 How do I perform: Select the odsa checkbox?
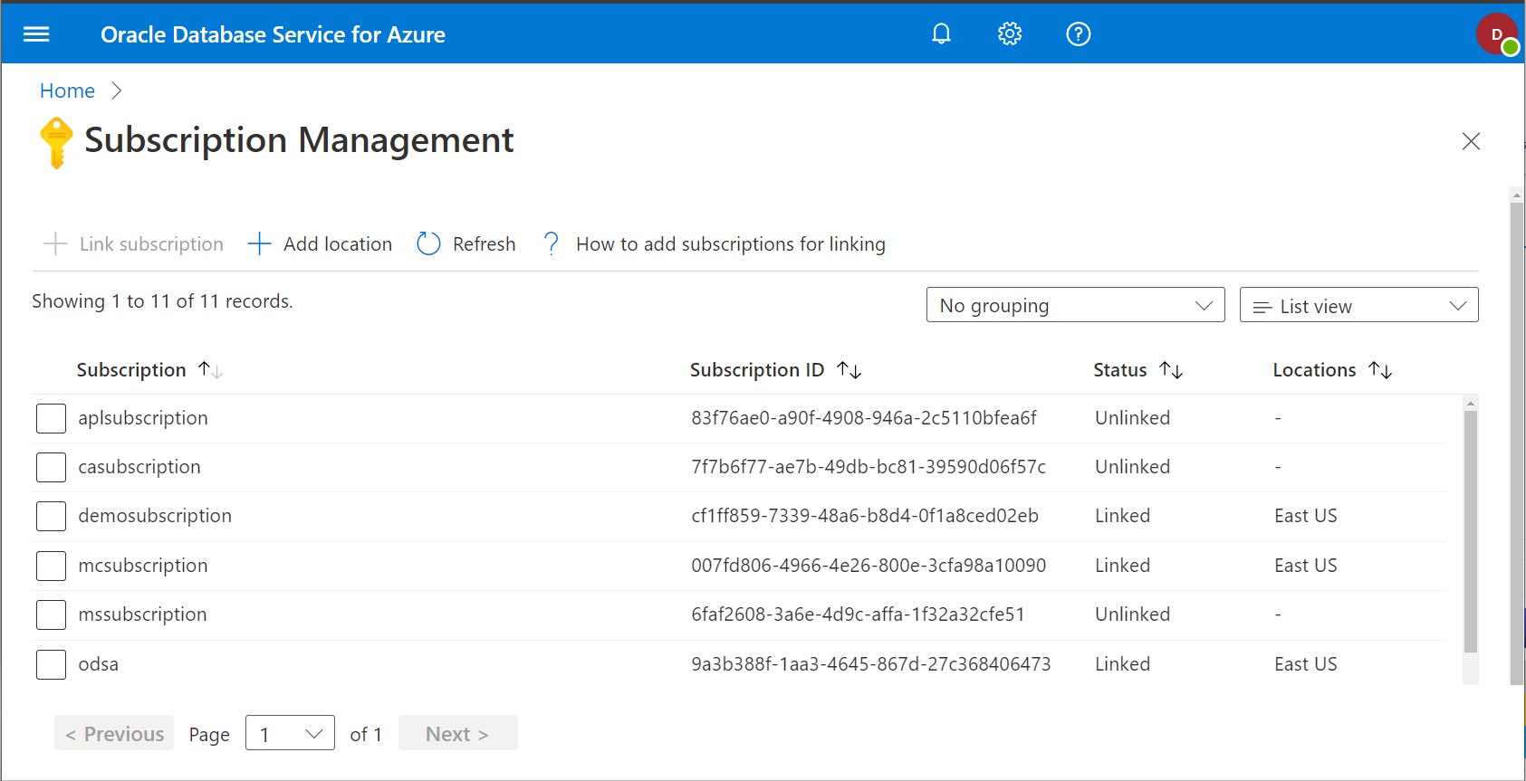click(51, 664)
